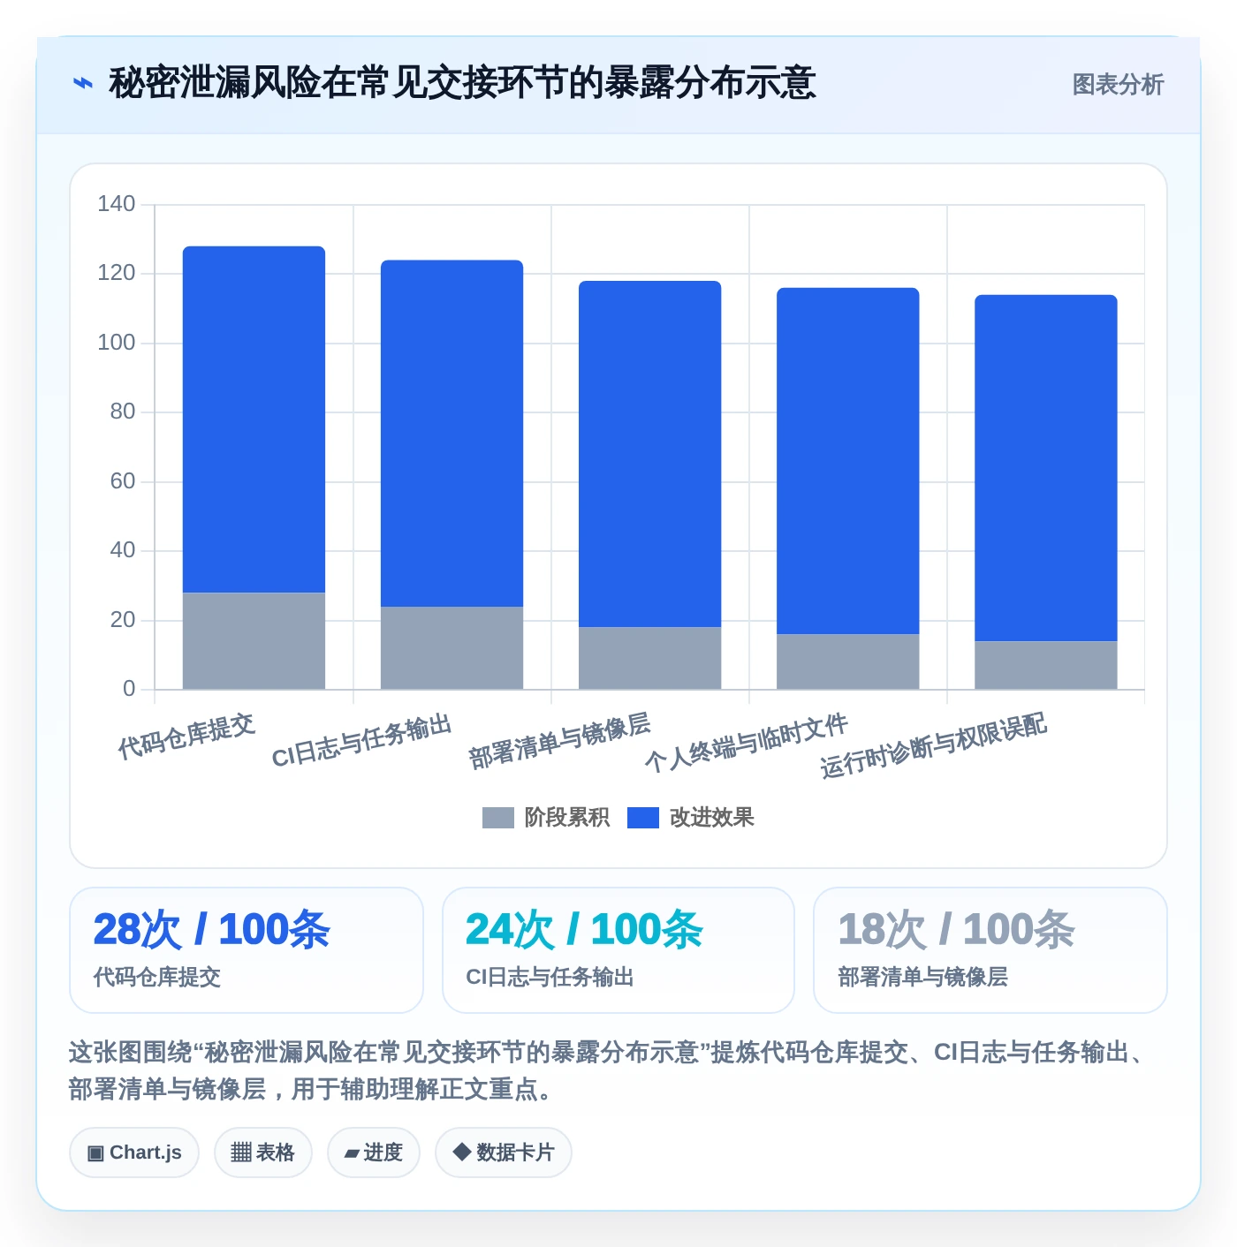Click the 代码仓库提交 caption under 28次

click(x=157, y=978)
